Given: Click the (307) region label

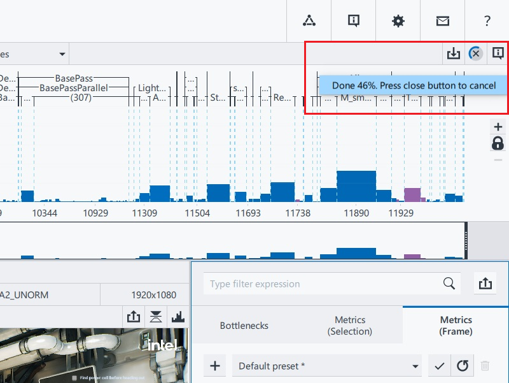Looking at the screenshot, I should pyautogui.click(x=81, y=98).
